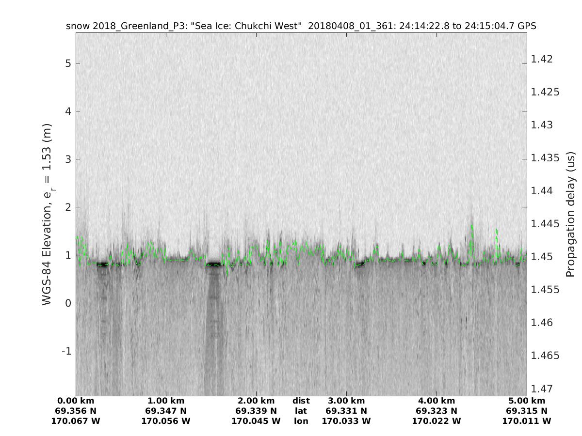
Task: Click the 0 tick on elevation axis
Action: pyautogui.click(x=68, y=303)
